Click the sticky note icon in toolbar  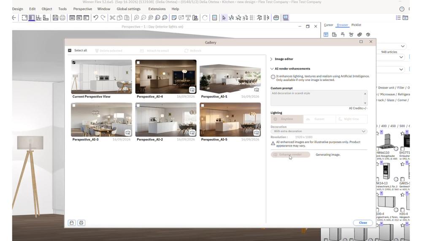174,18
